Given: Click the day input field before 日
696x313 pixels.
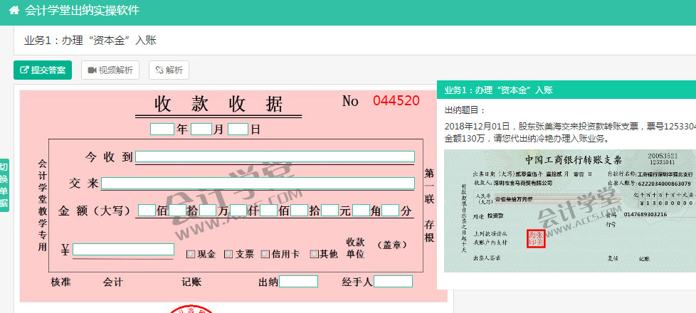Looking at the screenshot, I should click(238, 129).
